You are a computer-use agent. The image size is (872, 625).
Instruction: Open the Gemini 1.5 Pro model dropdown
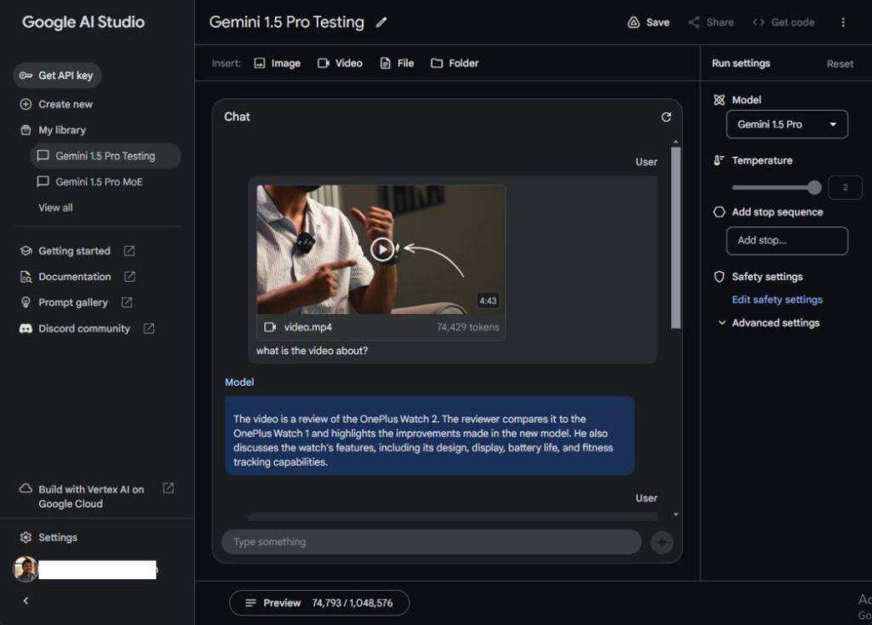click(x=787, y=124)
